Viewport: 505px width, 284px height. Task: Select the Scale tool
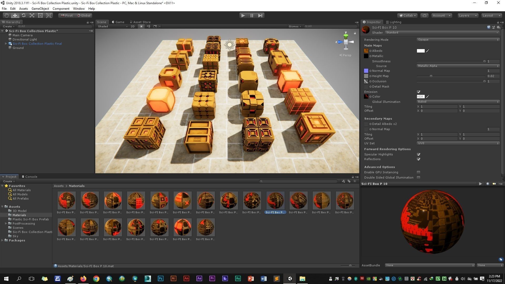[x=32, y=16]
